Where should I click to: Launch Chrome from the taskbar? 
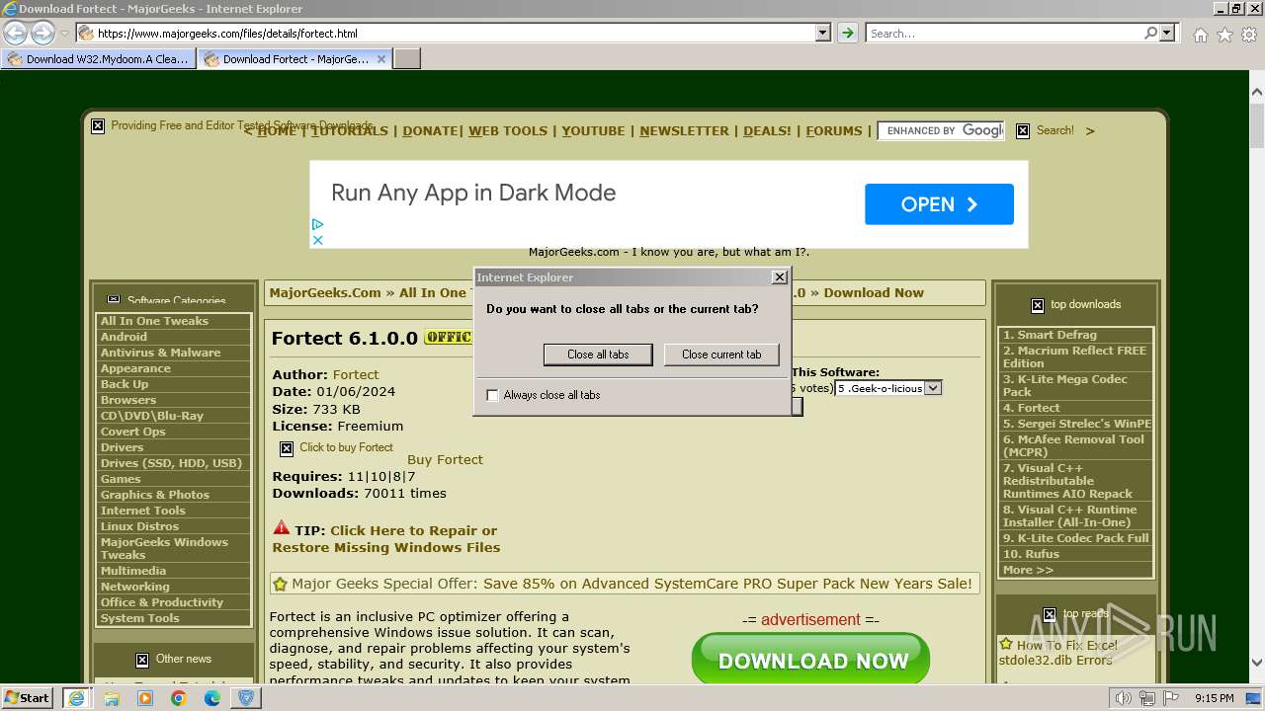tap(179, 698)
